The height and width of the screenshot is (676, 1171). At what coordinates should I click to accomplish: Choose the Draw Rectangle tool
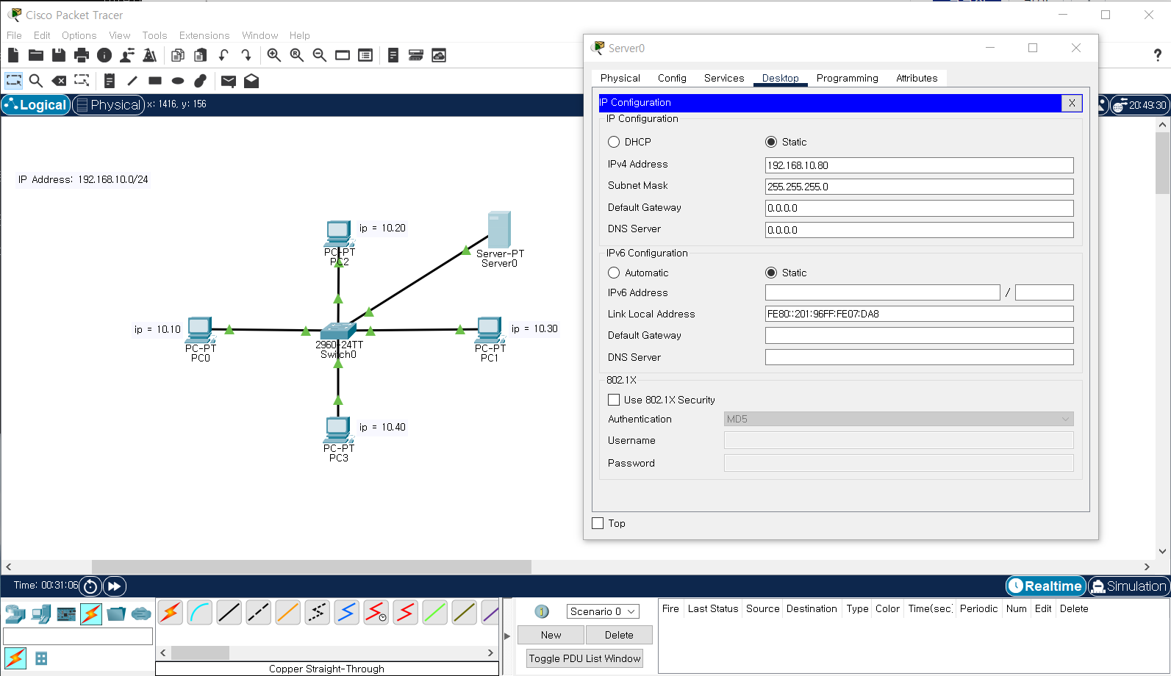(x=155, y=81)
